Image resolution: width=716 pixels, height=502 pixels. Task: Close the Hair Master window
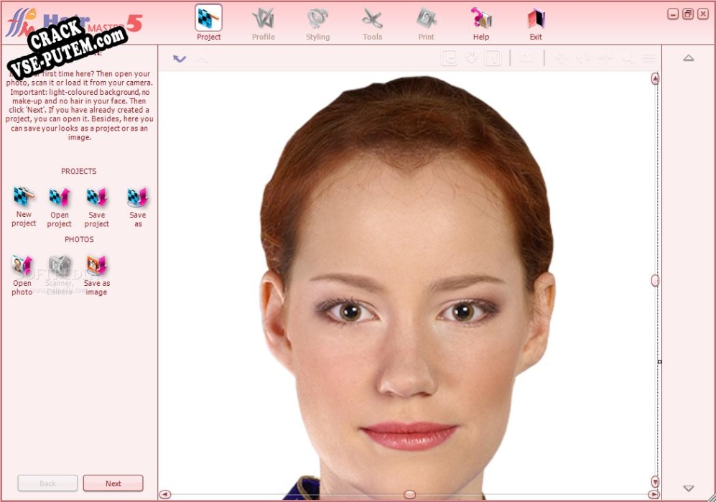[703, 14]
